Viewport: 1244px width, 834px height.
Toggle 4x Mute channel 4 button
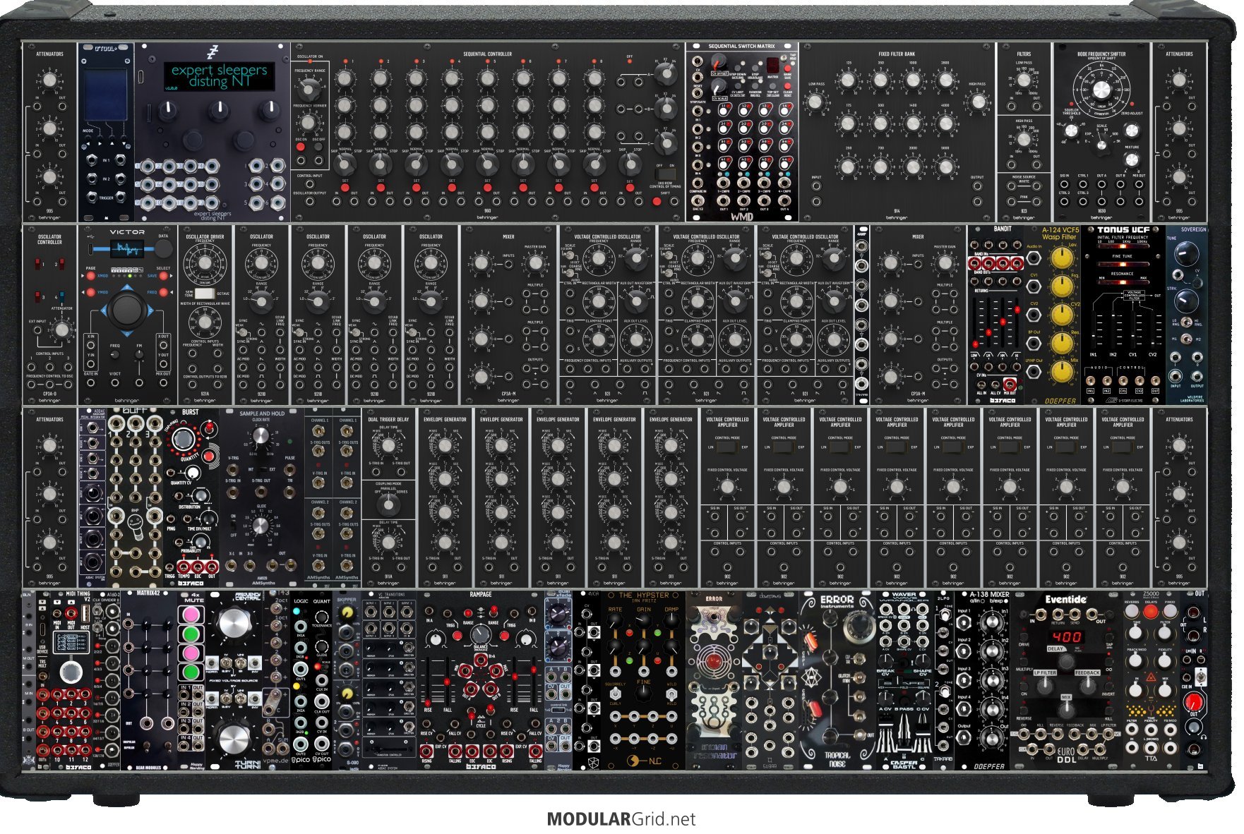point(190,672)
